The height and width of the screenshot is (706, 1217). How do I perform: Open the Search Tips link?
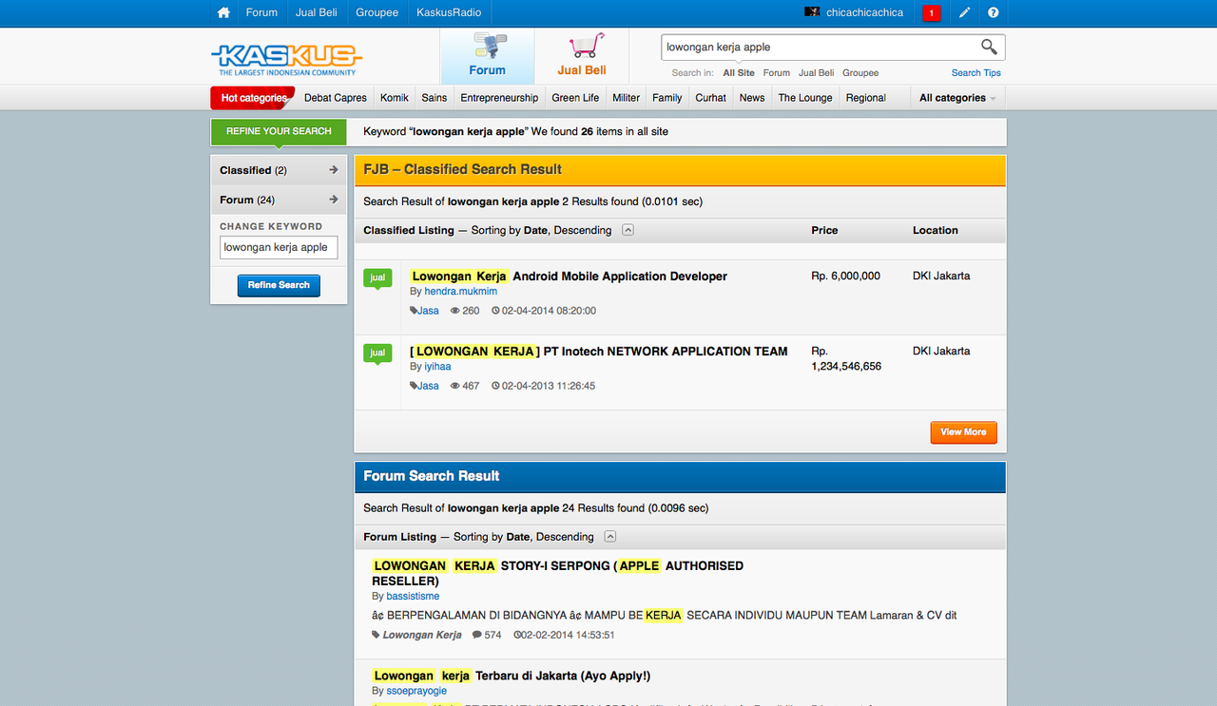point(976,73)
